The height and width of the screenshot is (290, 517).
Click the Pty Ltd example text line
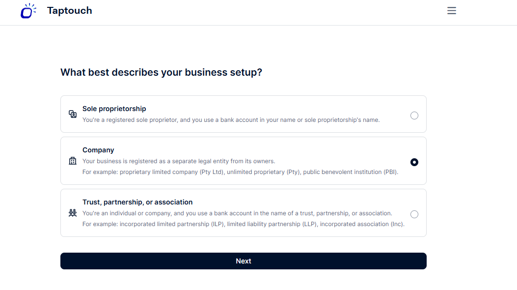(240, 172)
